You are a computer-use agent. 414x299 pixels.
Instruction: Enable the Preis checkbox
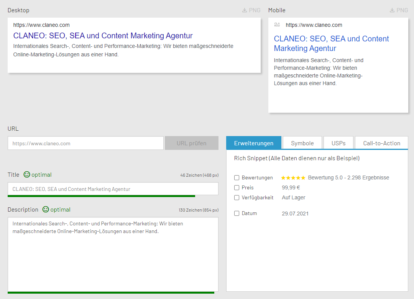click(x=237, y=188)
